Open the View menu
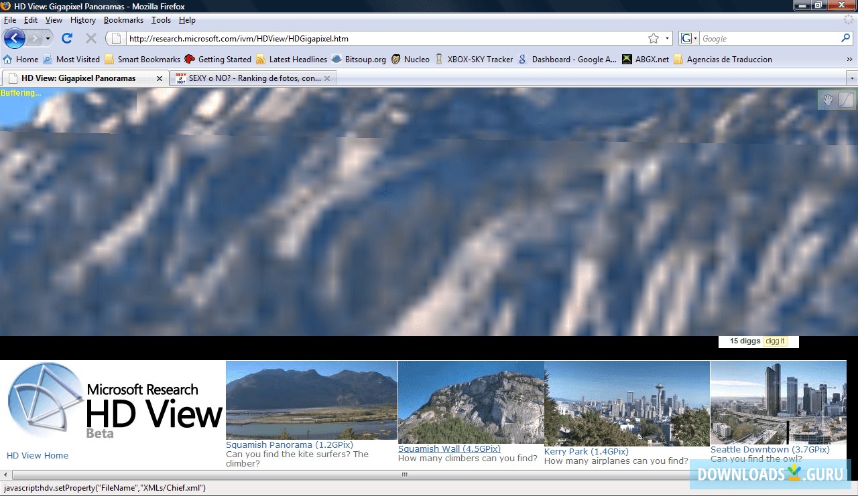858x496 pixels. point(54,20)
